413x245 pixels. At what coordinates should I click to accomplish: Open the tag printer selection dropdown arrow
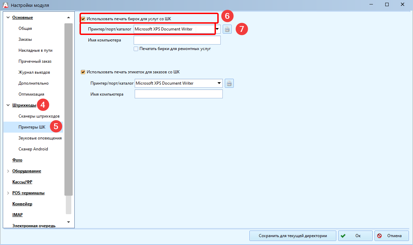217,29
